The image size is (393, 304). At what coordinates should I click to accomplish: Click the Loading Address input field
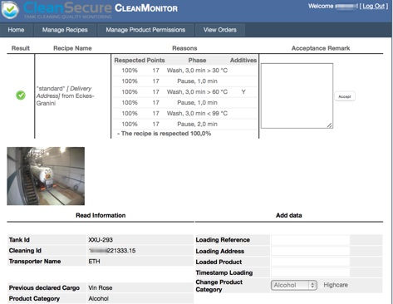pos(311,251)
